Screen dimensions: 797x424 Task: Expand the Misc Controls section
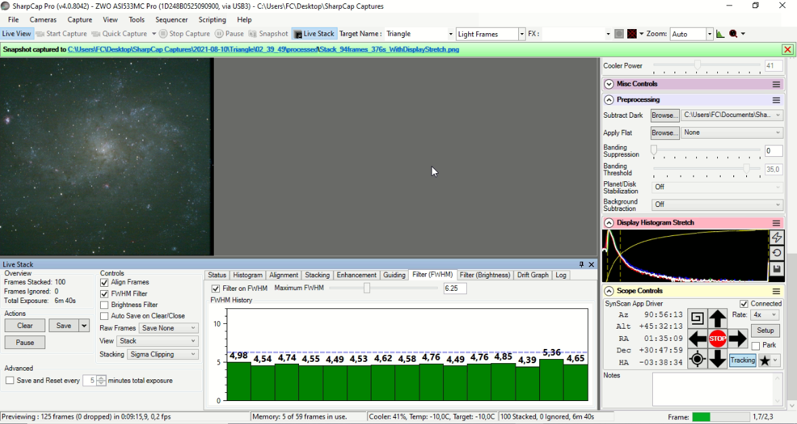pyautogui.click(x=609, y=85)
